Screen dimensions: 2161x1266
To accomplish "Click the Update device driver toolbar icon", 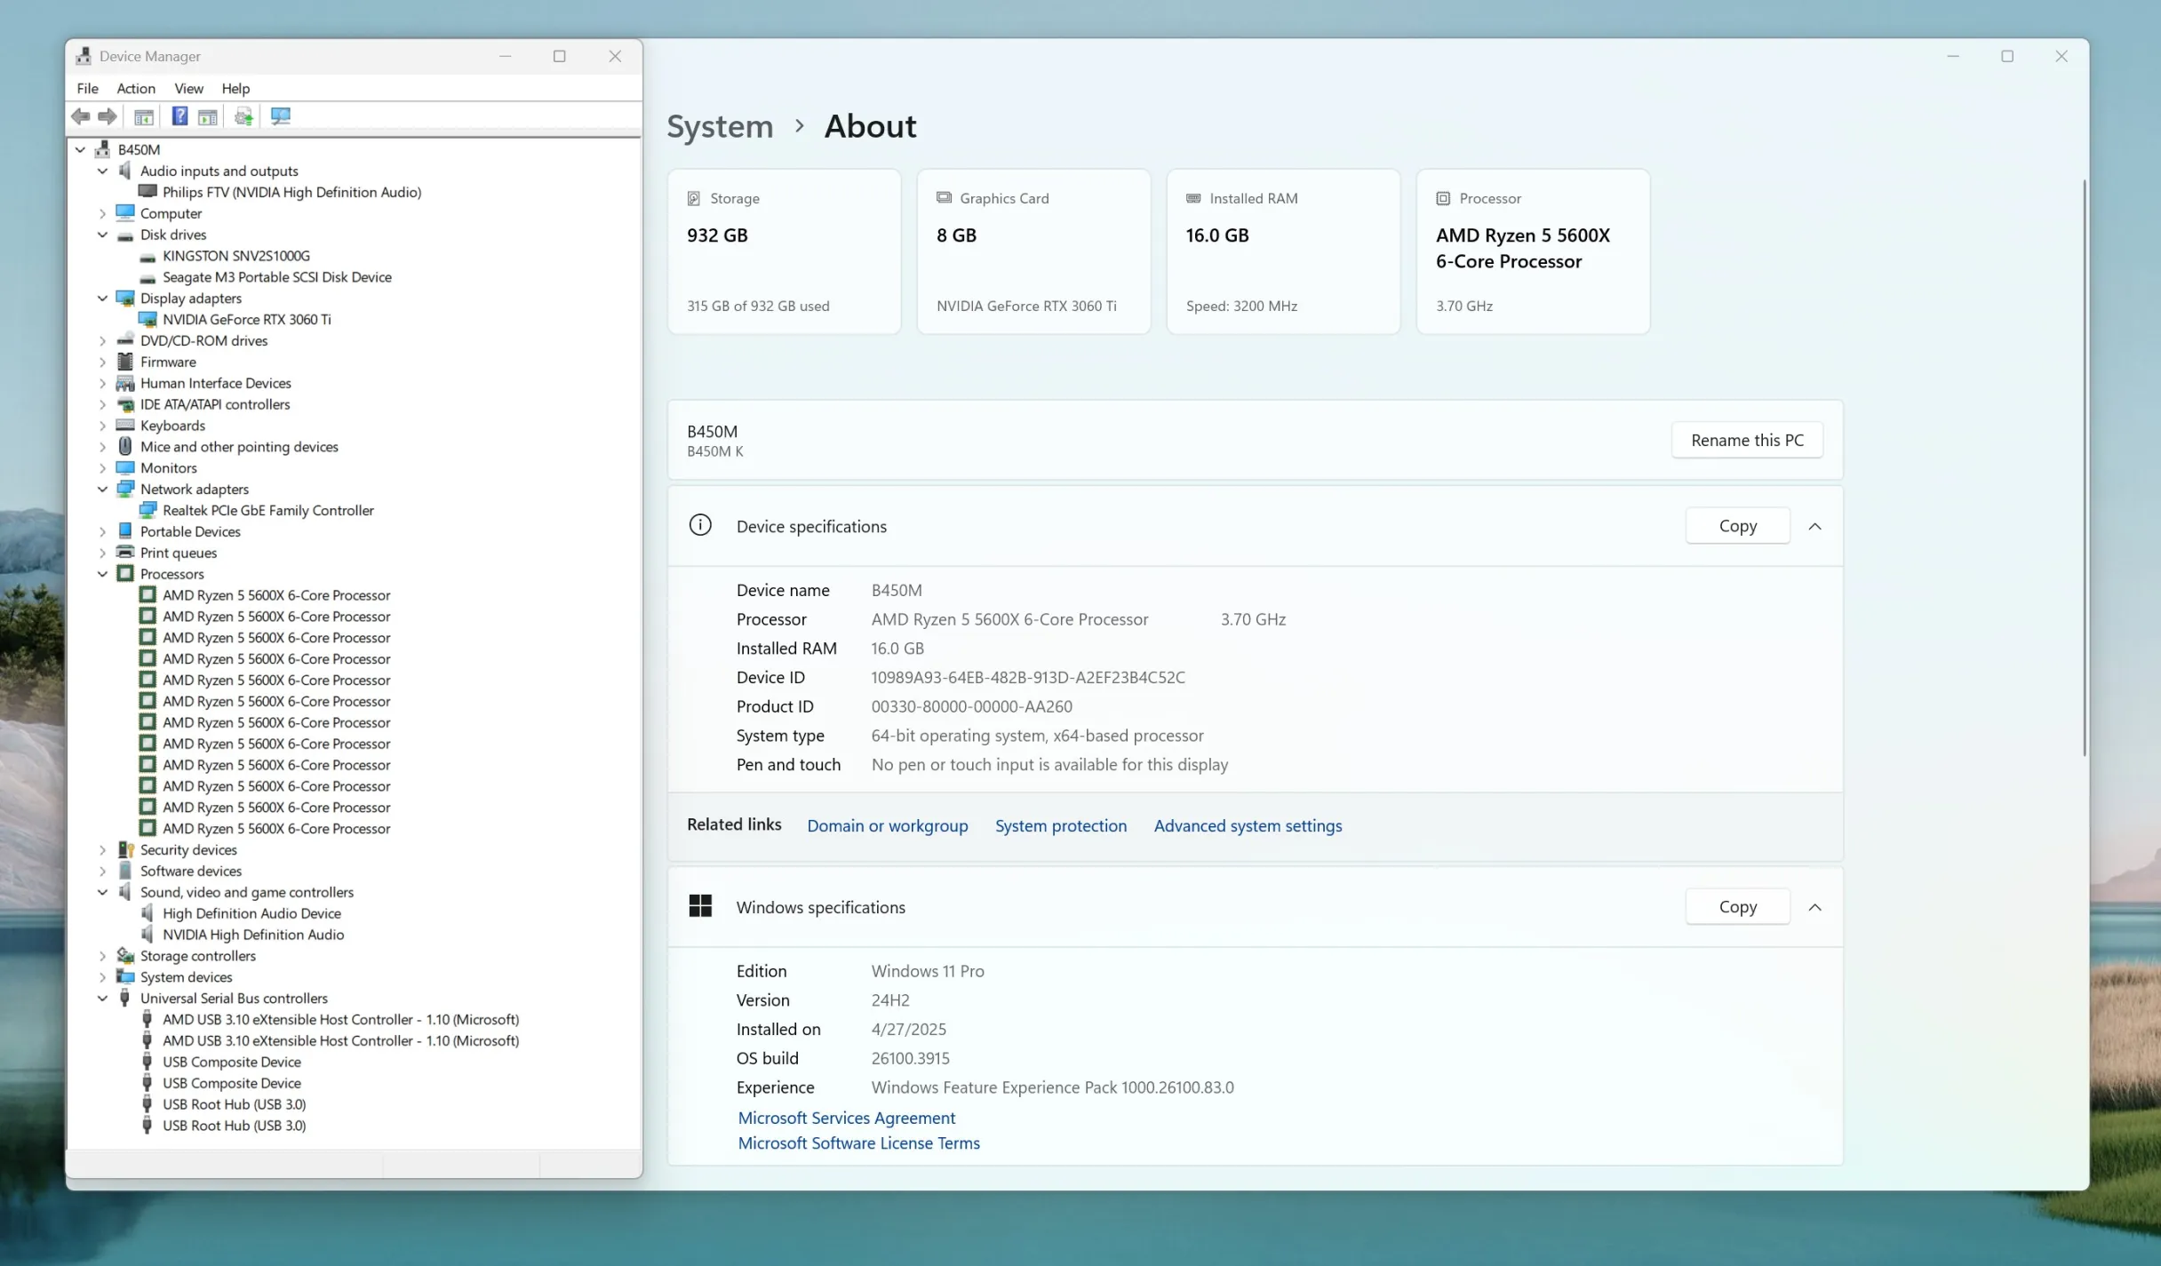I will (243, 116).
